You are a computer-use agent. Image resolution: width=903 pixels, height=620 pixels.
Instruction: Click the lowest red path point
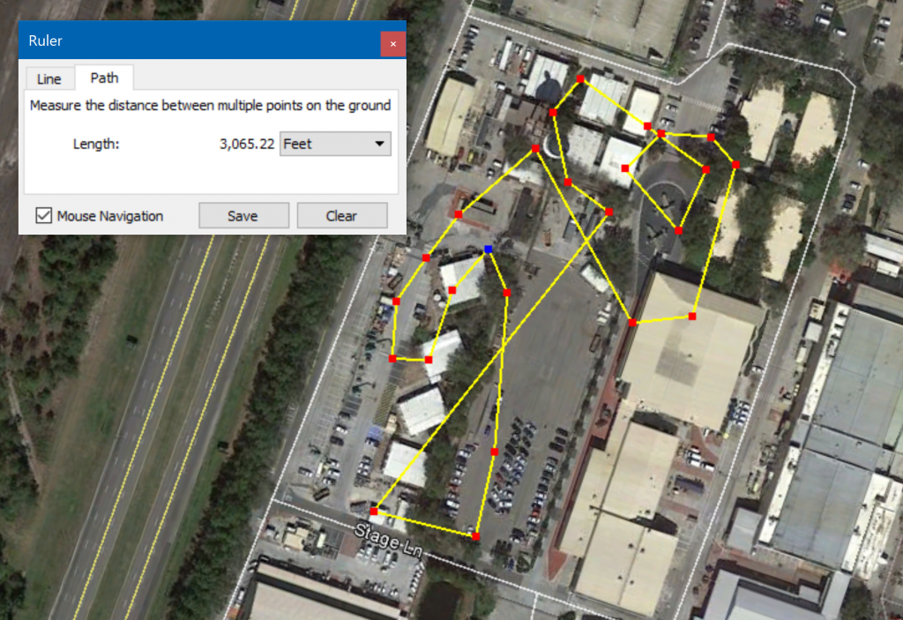click(x=475, y=536)
